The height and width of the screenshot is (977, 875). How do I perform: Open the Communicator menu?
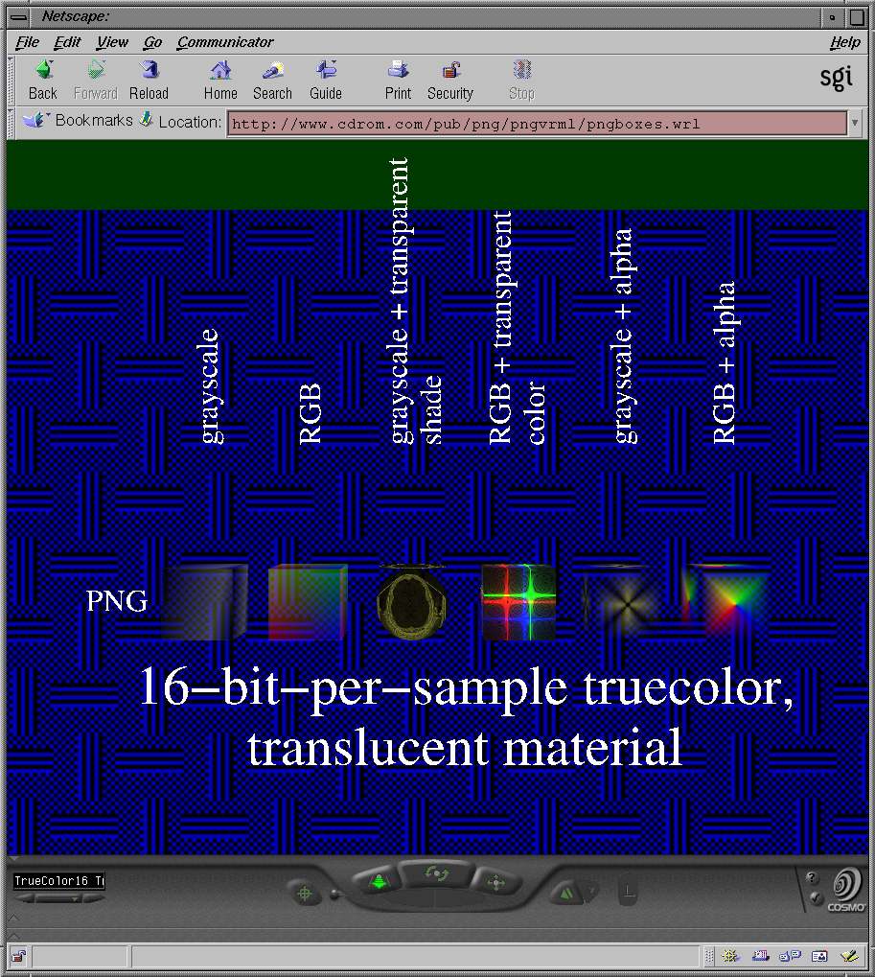225,42
